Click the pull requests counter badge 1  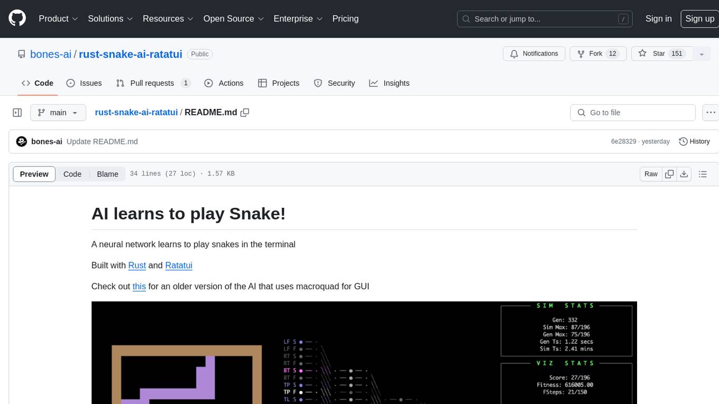click(x=186, y=83)
